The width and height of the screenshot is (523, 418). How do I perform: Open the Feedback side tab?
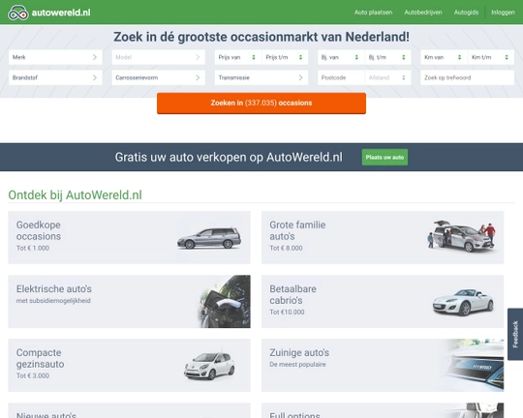515,334
